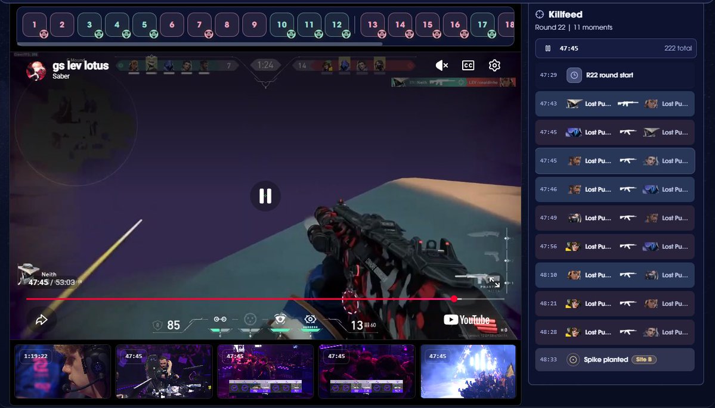Viewport: 715px width, 408px height.
Task: Click killer agent icon in 47:46 row
Action: (x=574, y=189)
